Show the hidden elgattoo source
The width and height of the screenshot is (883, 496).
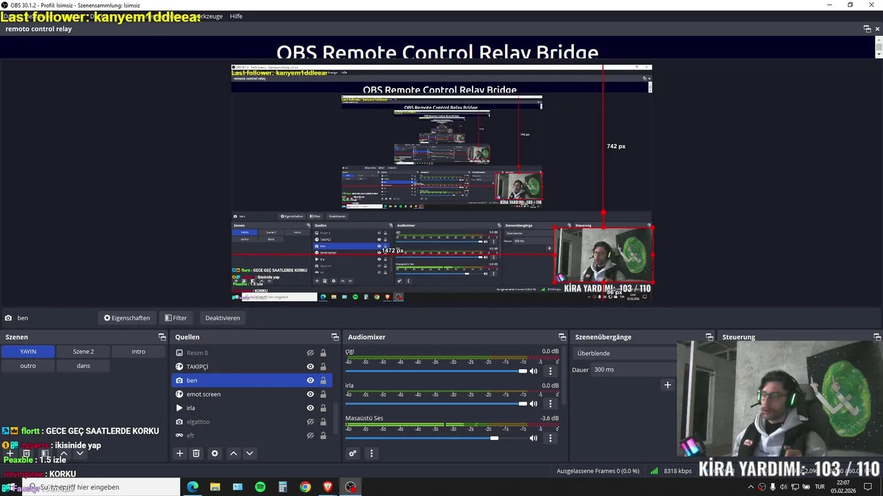click(x=310, y=422)
